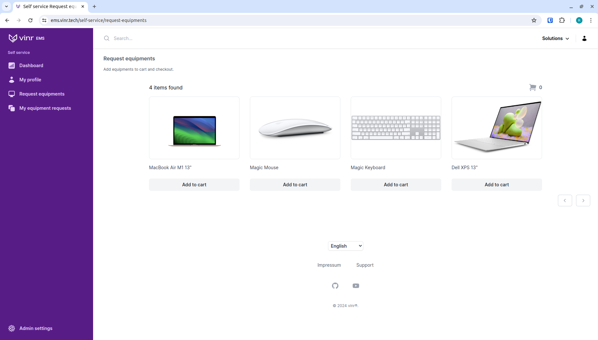This screenshot has width=598, height=340.
Task: Open the YouTube icon link
Action: tap(356, 286)
